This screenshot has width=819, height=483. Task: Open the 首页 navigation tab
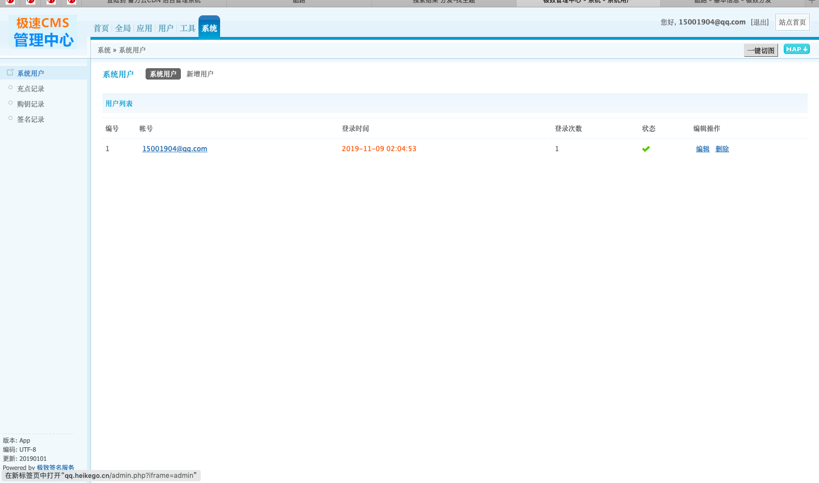click(101, 28)
